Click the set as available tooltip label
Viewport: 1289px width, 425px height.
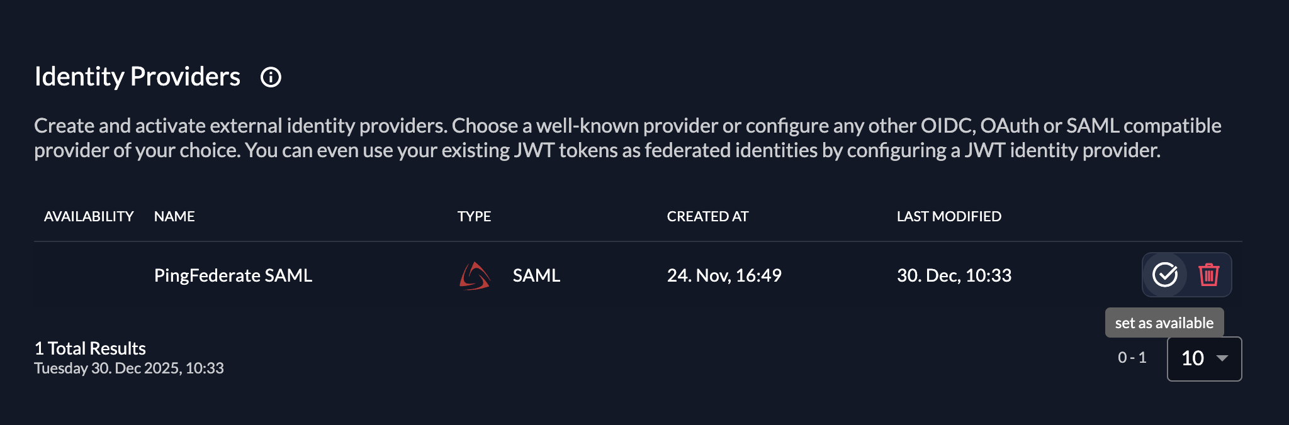(x=1164, y=322)
